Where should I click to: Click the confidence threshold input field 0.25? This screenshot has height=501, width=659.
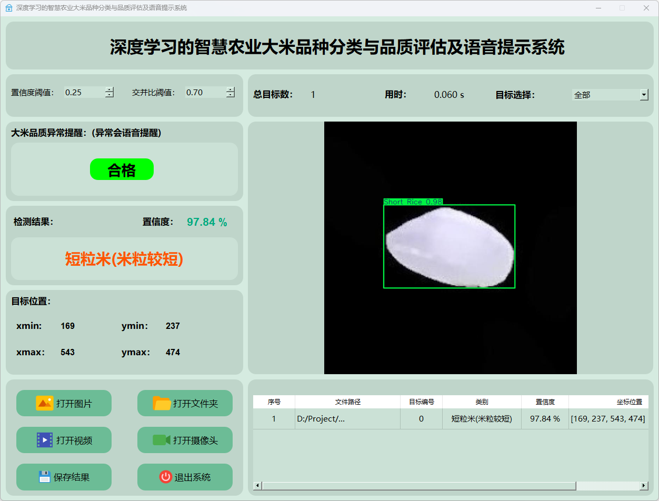(84, 92)
